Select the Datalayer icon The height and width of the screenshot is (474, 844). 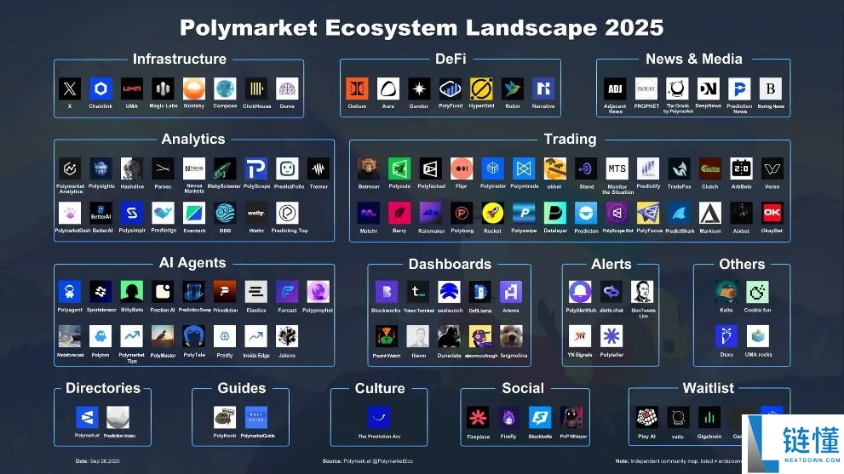pyautogui.click(x=554, y=213)
